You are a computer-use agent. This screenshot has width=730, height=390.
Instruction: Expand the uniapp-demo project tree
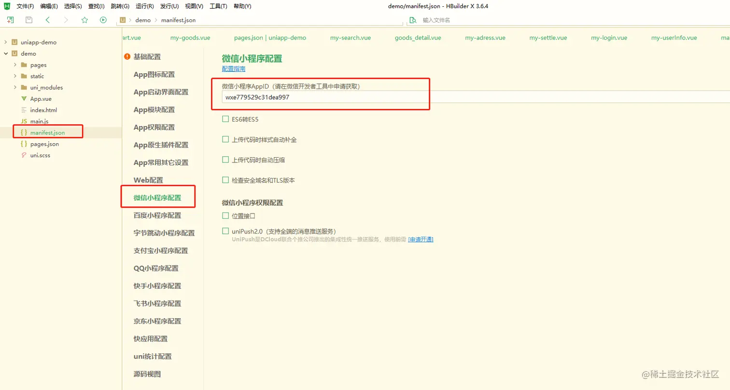(x=6, y=42)
